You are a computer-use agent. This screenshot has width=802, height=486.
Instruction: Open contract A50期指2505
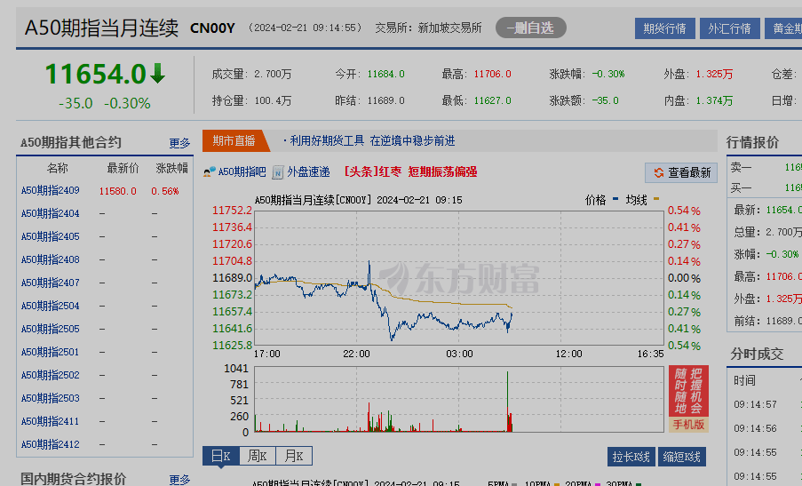(x=50, y=329)
